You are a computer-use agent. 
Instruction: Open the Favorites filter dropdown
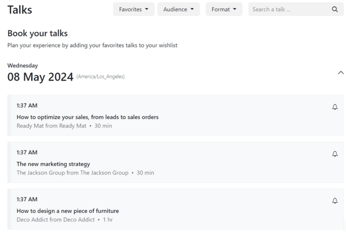pos(133,9)
